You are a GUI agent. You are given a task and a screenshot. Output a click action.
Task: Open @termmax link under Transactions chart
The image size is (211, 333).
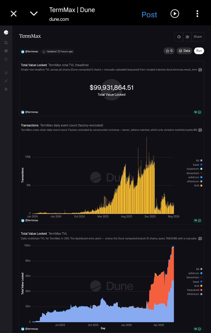pos(30,220)
